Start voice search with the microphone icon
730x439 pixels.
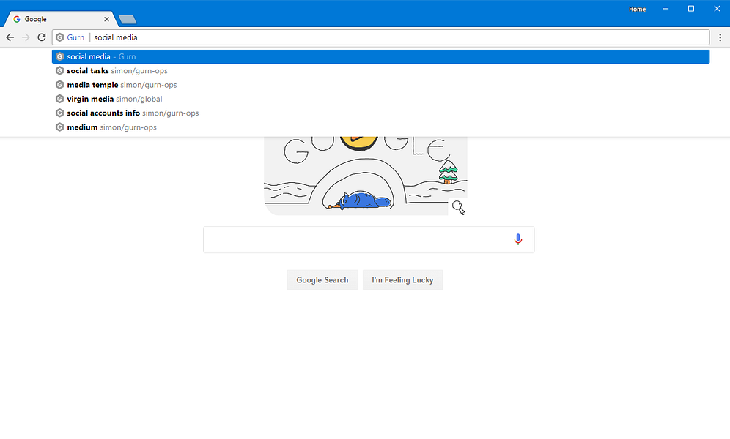point(517,239)
